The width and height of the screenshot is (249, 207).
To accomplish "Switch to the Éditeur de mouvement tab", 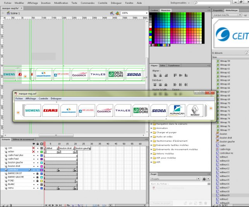I will click(x=23, y=139).
